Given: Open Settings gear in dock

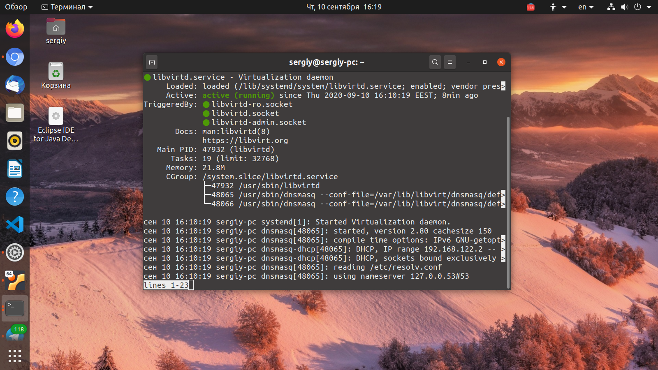Looking at the screenshot, I should tap(15, 252).
